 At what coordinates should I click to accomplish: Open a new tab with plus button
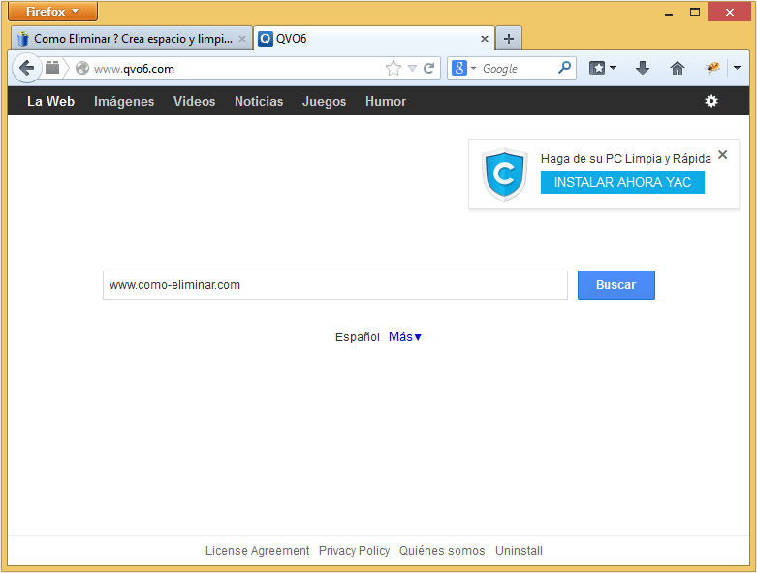click(508, 39)
